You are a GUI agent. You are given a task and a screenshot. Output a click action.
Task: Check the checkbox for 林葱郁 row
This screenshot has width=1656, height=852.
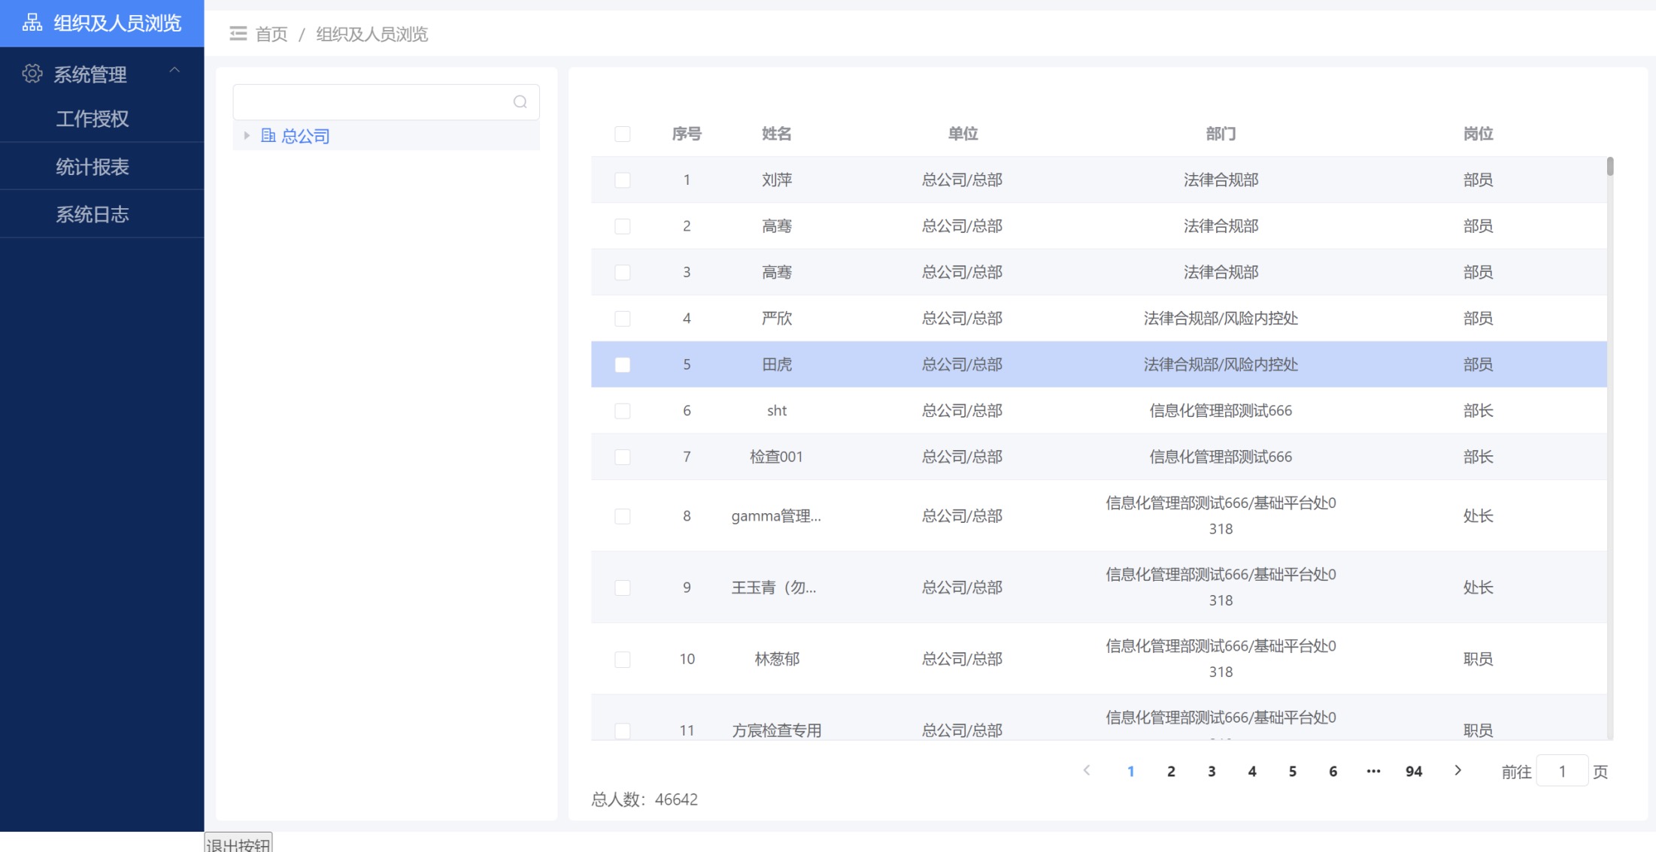click(623, 660)
